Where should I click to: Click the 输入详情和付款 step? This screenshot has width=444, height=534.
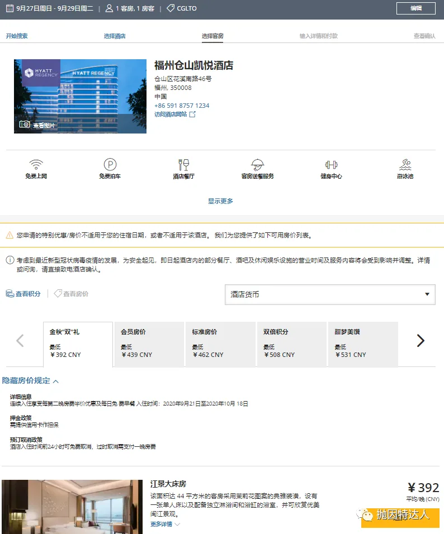[319, 36]
